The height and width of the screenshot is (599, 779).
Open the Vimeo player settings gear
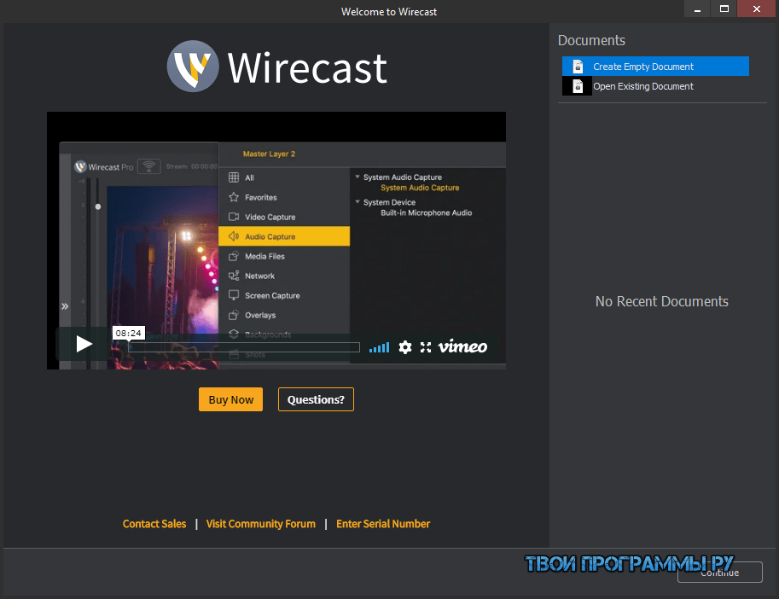pos(405,347)
